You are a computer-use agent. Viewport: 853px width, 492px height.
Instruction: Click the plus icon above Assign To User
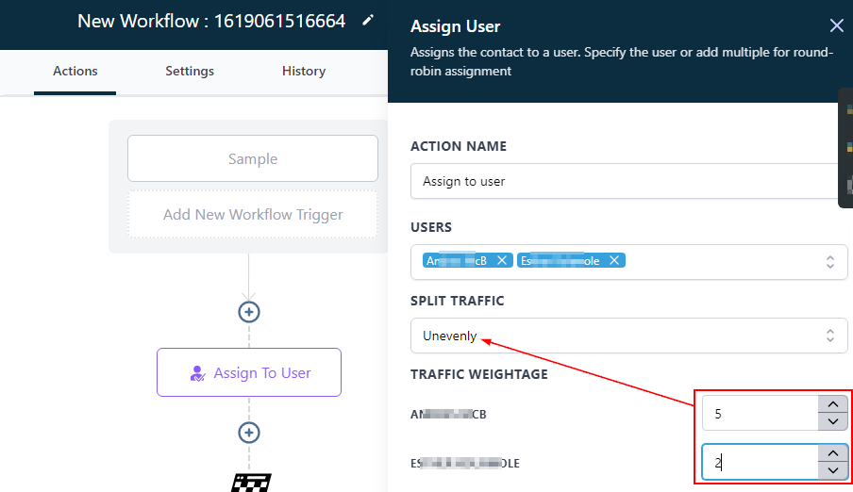point(249,312)
